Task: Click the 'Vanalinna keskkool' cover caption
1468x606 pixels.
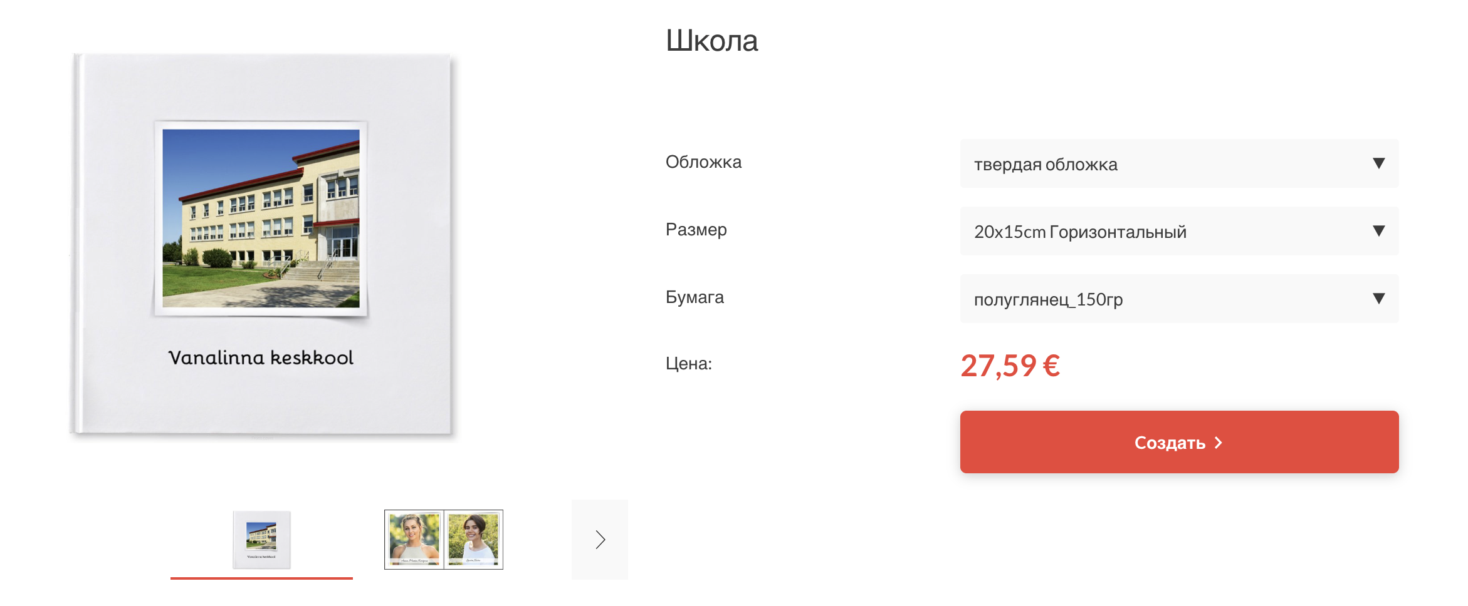Action: click(x=261, y=357)
